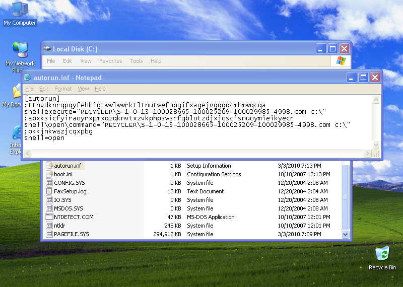Screen dimensions: 403x287
Task: Open Explorer File menu
Action: point(51,61)
